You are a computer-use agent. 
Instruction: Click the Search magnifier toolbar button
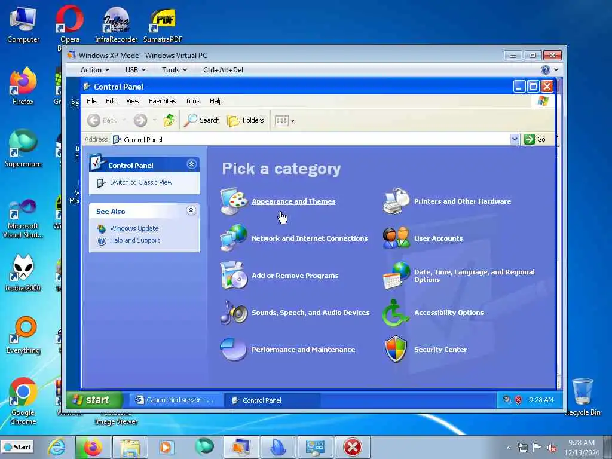[202, 120]
